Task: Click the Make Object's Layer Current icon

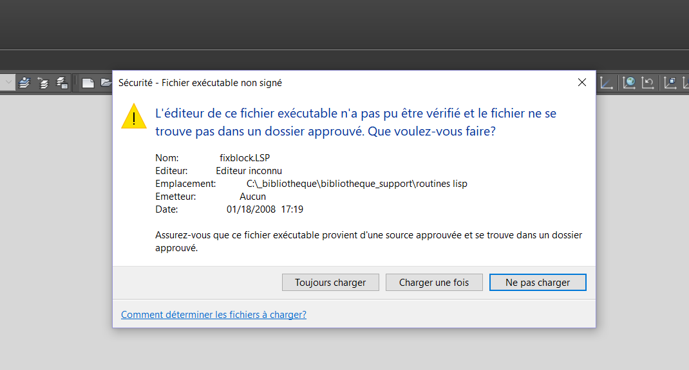Action: click(24, 82)
